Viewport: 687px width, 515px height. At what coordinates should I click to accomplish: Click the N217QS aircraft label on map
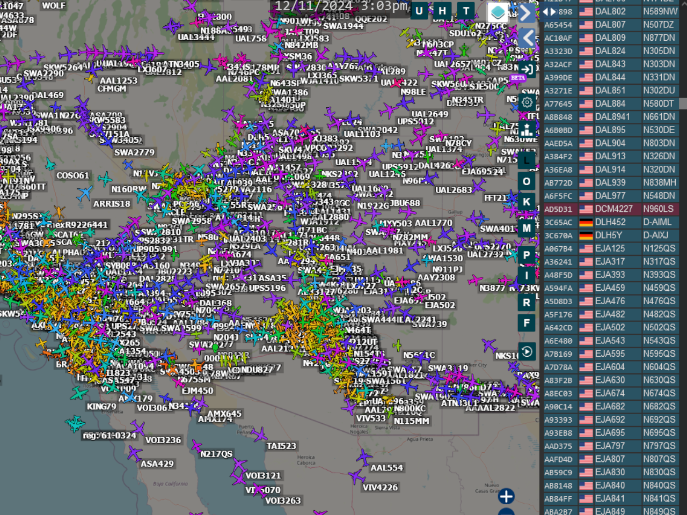tap(216, 454)
